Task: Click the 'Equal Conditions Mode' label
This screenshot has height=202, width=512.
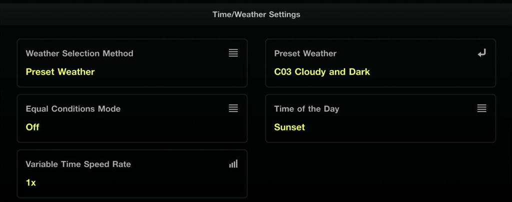Action: (73, 108)
